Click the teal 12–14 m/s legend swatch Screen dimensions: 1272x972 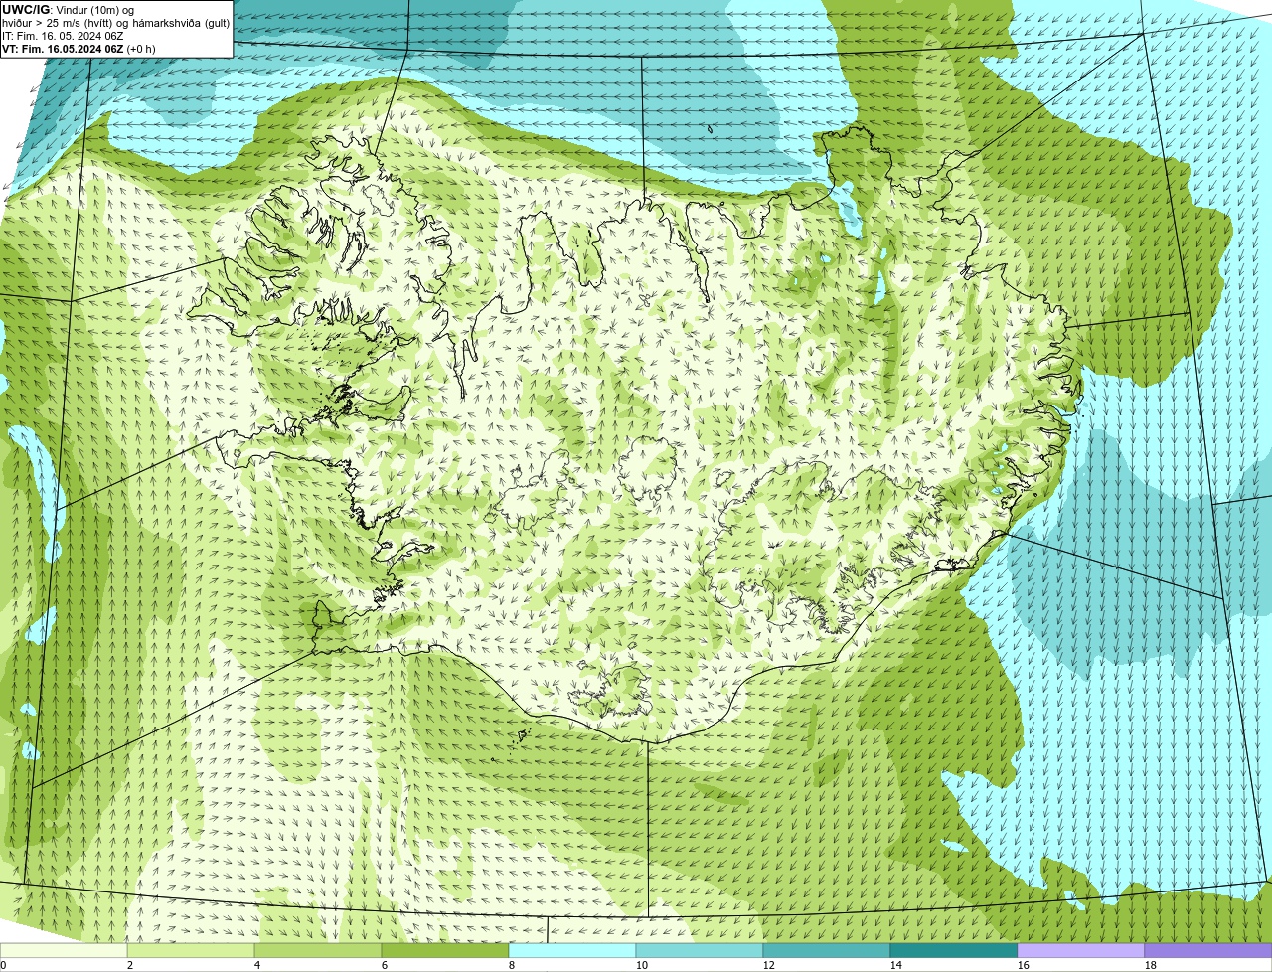tap(827, 951)
